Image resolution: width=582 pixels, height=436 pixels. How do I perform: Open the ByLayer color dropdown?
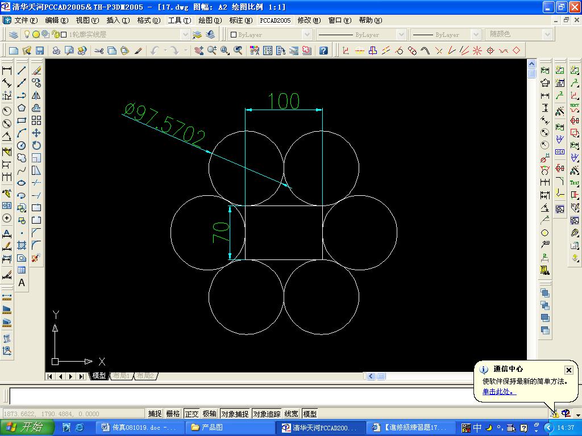click(x=307, y=35)
